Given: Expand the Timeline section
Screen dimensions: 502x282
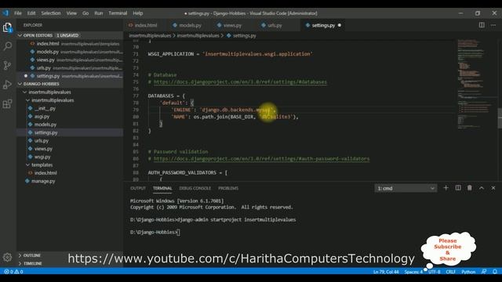Looking at the screenshot, I should pyautogui.click(x=33, y=263).
